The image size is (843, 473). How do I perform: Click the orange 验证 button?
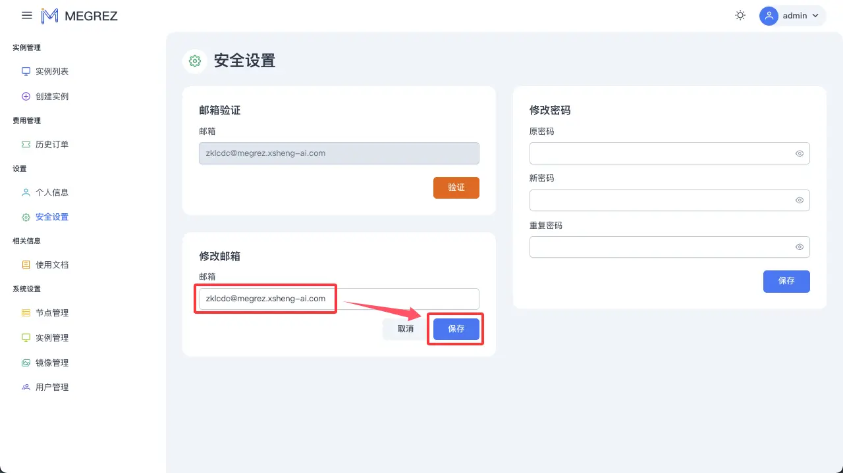(x=456, y=187)
